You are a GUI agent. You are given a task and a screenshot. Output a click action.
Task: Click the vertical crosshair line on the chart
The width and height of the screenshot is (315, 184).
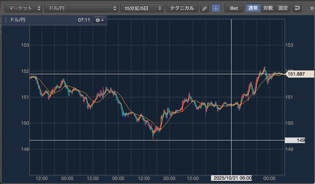pyautogui.click(x=231, y=97)
